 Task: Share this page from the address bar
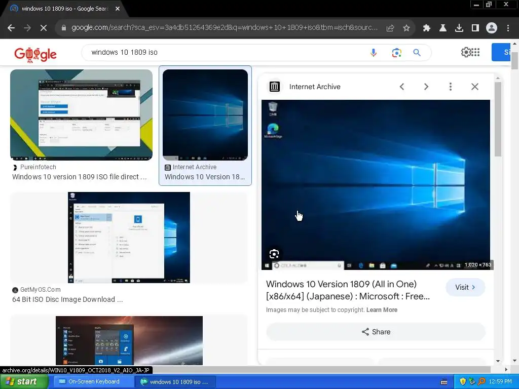coord(390,28)
